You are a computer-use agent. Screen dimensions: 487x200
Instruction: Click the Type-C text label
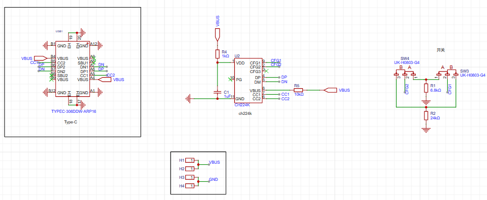pos(71,122)
